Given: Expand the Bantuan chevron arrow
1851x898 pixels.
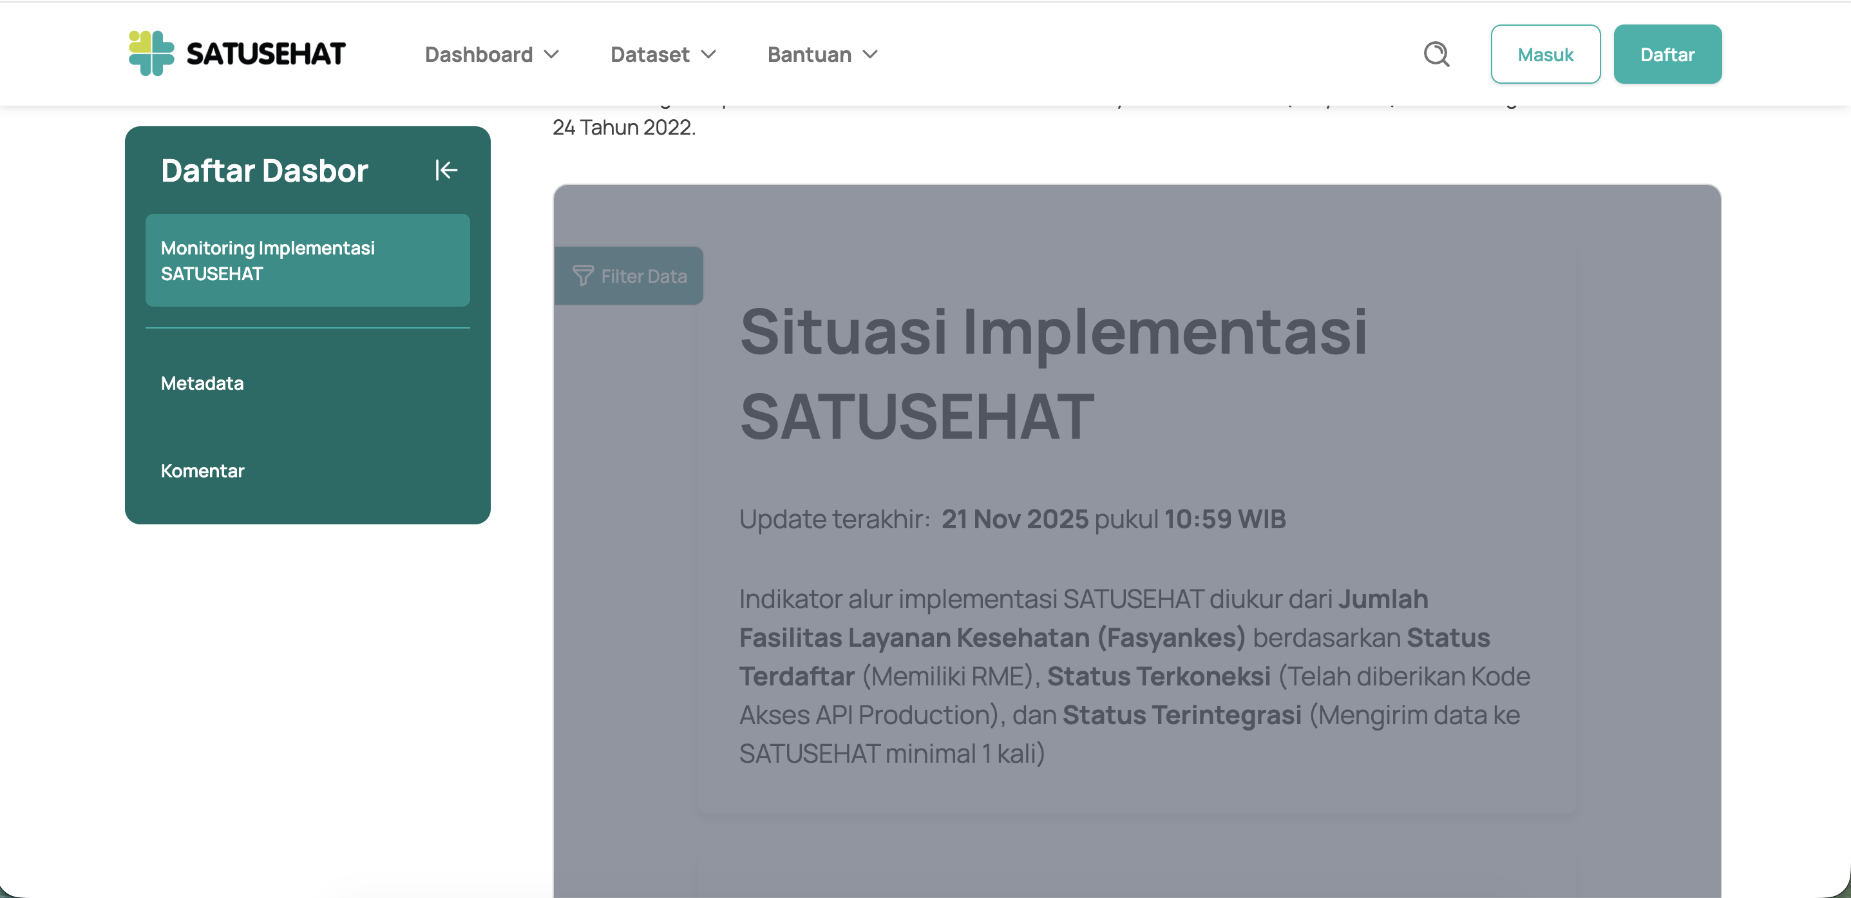Looking at the screenshot, I should [x=870, y=55].
